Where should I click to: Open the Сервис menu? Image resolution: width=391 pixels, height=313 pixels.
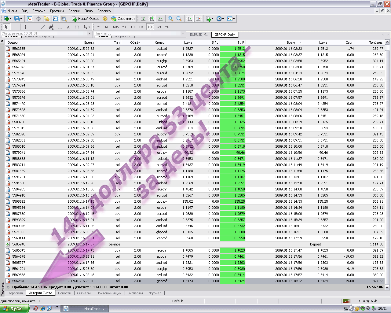tap(74, 11)
